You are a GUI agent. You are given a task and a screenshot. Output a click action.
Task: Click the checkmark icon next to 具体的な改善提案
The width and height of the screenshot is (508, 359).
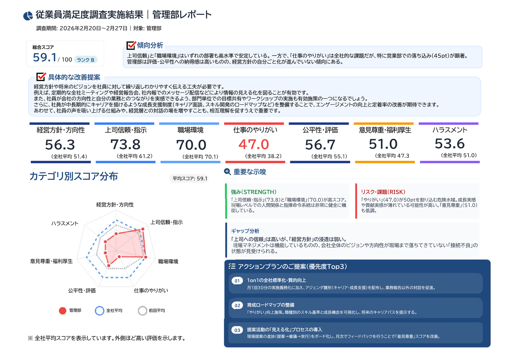point(41,77)
